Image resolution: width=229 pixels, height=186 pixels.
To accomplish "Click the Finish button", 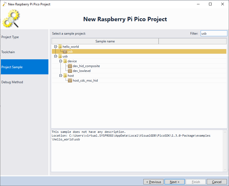I will (196, 182).
